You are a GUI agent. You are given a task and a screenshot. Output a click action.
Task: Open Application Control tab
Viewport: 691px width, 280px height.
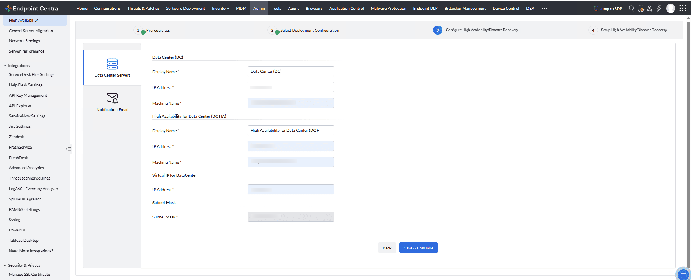tap(347, 8)
